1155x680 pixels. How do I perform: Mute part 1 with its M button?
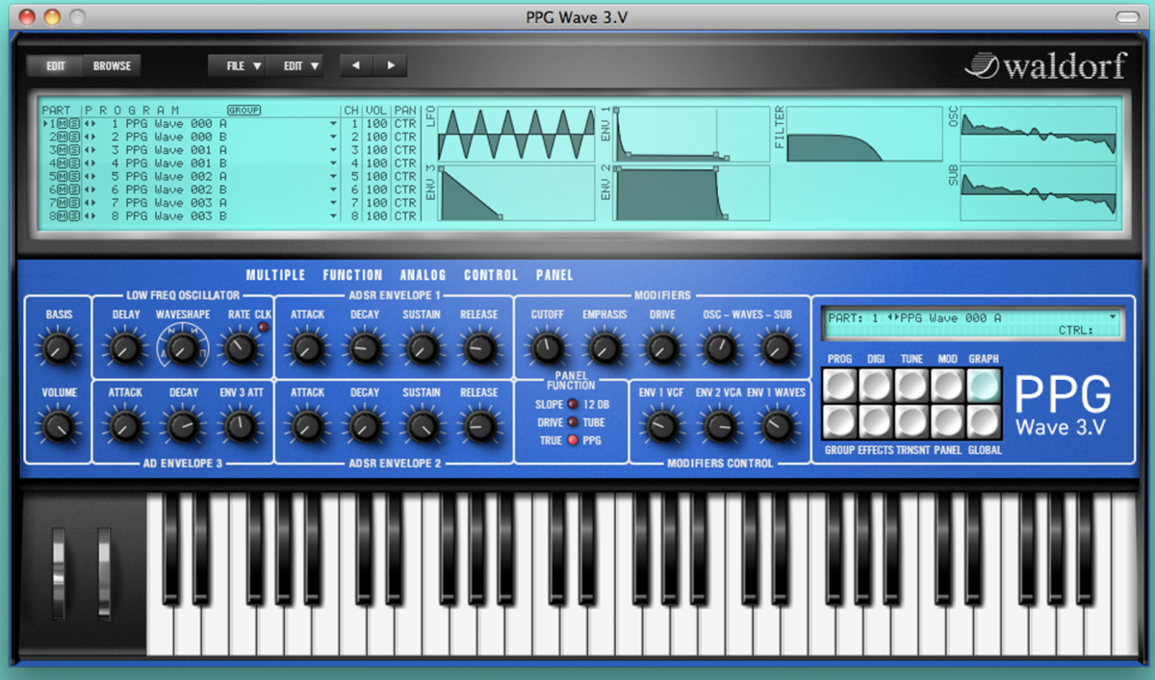click(62, 124)
